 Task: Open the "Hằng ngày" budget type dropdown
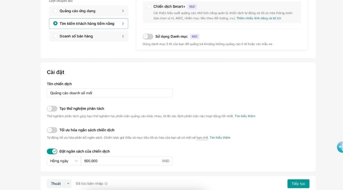tap(64, 161)
